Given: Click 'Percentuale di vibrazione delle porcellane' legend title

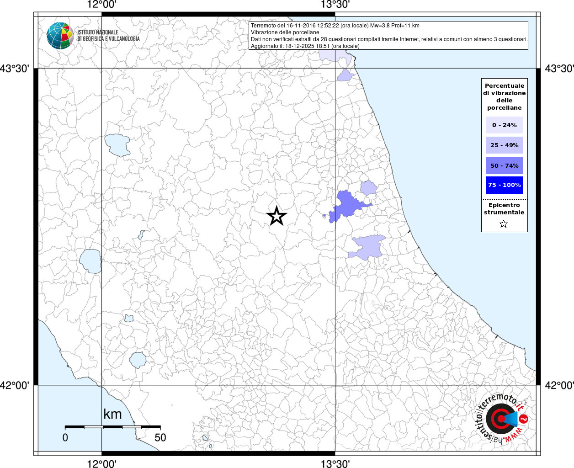Looking at the screenshot, I should coord(505,96).
